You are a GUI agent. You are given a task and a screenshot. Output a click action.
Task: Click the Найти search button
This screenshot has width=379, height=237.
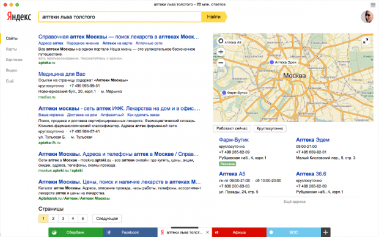(214, 17)
